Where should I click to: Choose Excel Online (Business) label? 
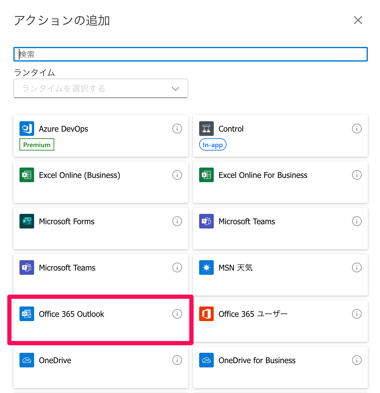point(80,175)
